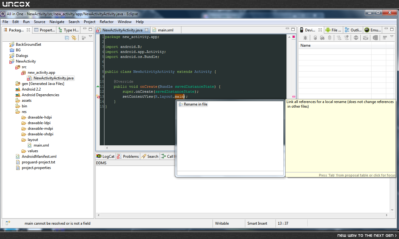The height and width of the screenshot is (239, 399).
Task: Switch to the File Explorer tab
Action: click(333, 30)
